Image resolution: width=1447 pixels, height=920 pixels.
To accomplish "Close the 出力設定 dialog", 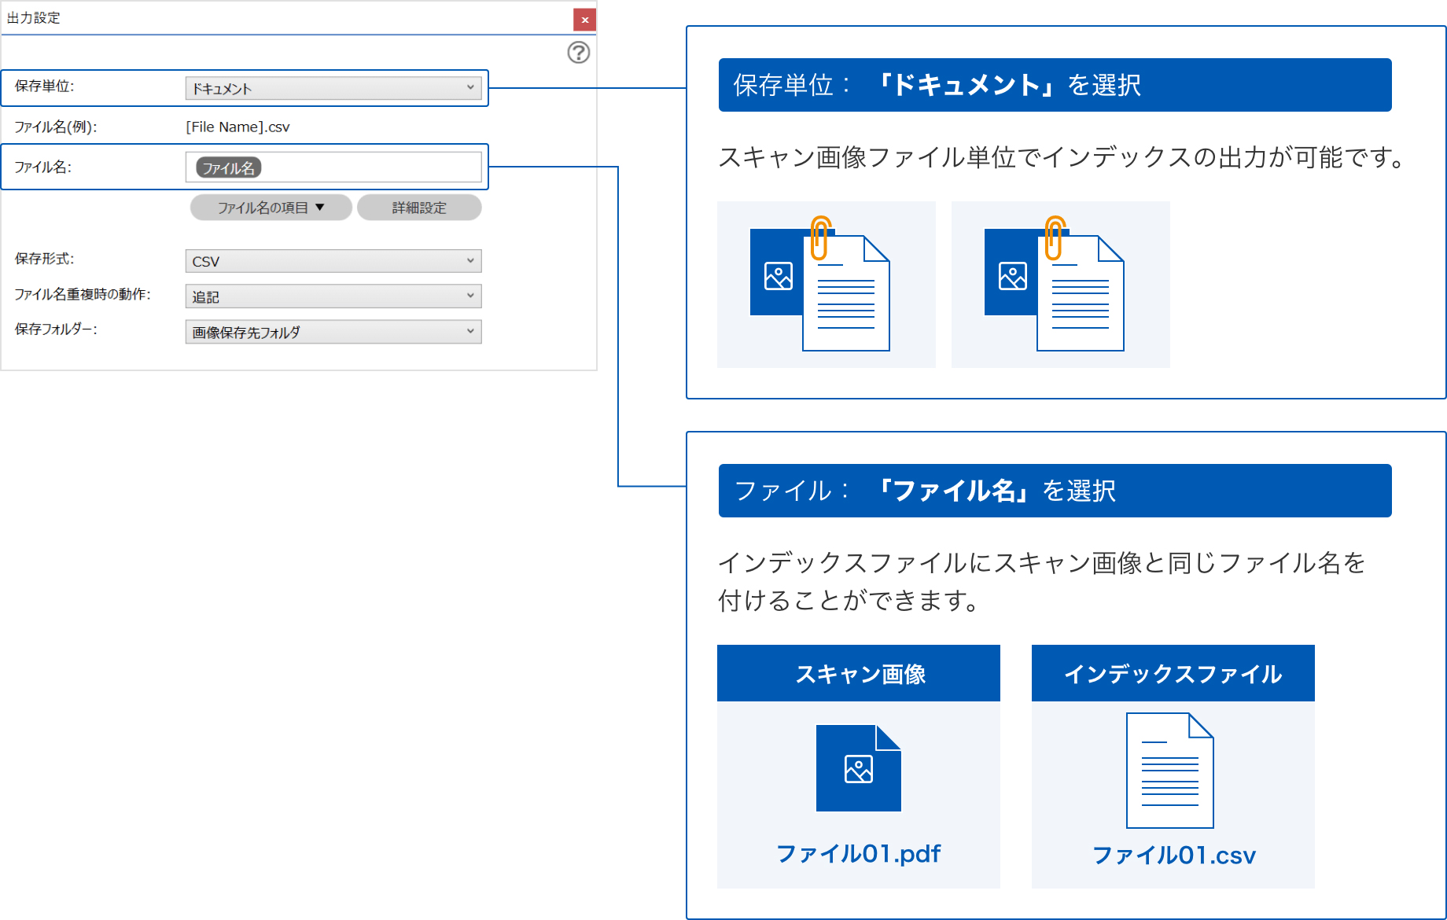I will [x=584, y=20].
